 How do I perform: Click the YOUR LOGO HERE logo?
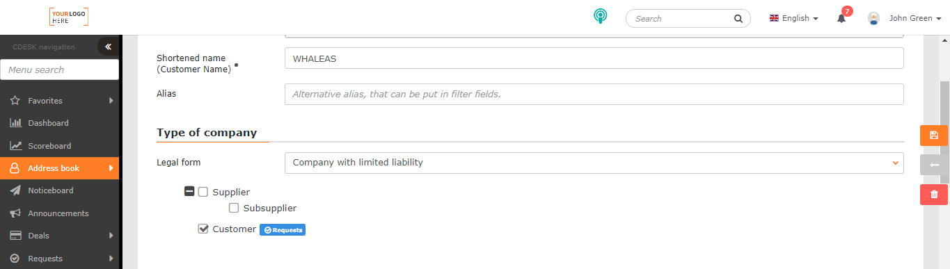click(x=69, y=17)
